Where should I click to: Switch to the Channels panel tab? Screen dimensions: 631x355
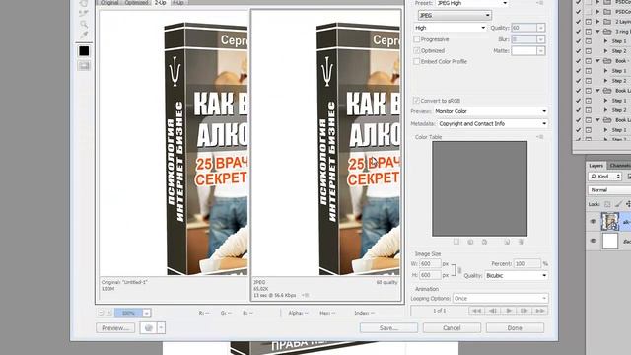(619, 166)
